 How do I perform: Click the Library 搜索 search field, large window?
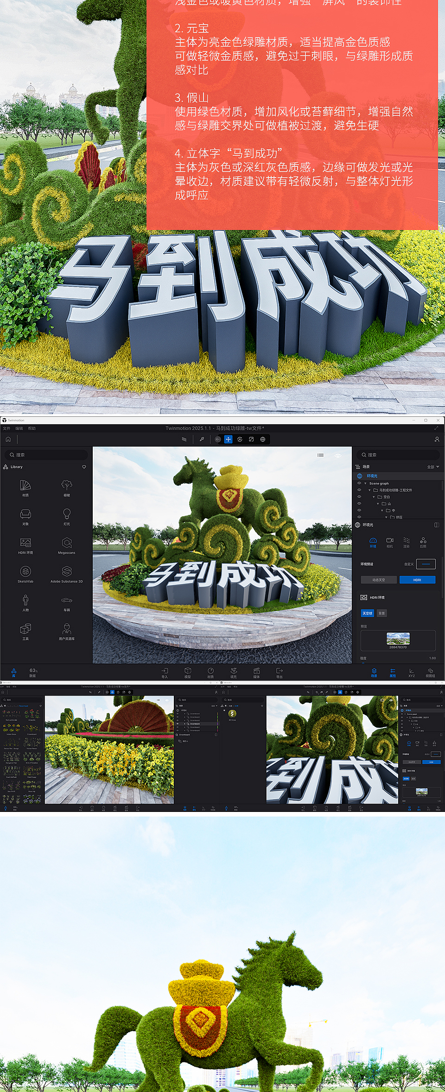(x=46, y=455)
